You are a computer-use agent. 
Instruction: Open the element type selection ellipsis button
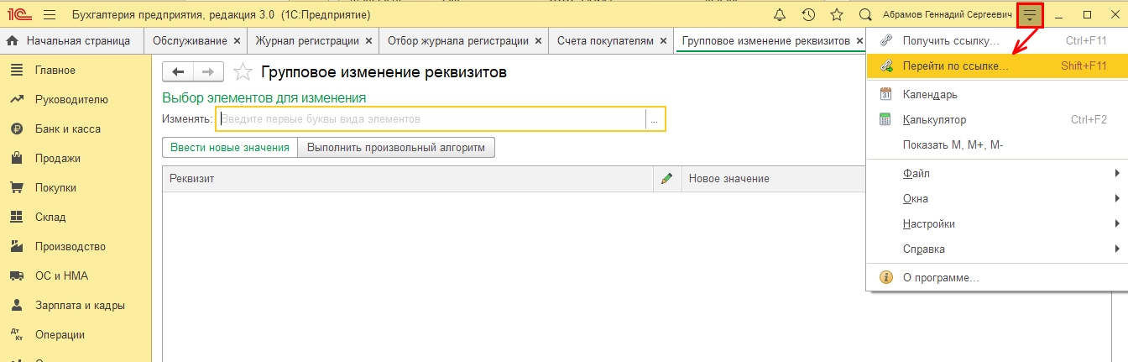click(655, 119)
